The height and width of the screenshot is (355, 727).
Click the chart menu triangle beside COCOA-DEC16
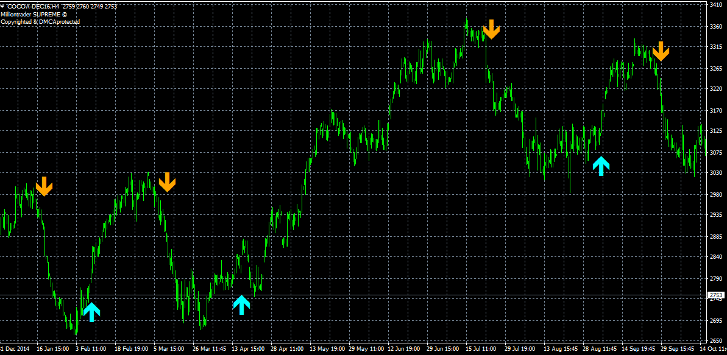click(x=2, y=7)
